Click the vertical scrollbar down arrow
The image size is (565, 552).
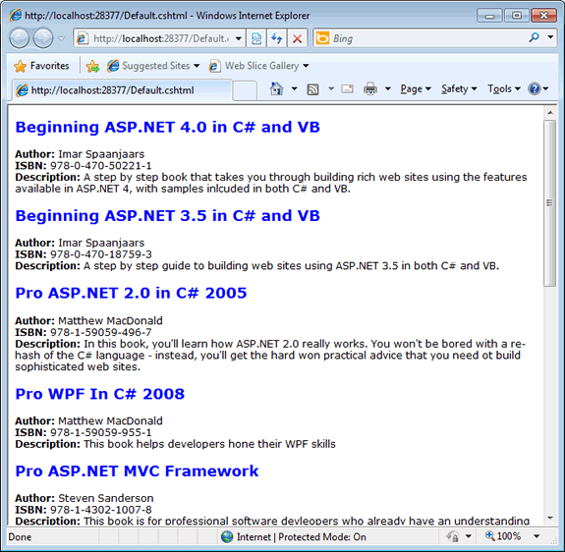point(550,519)
